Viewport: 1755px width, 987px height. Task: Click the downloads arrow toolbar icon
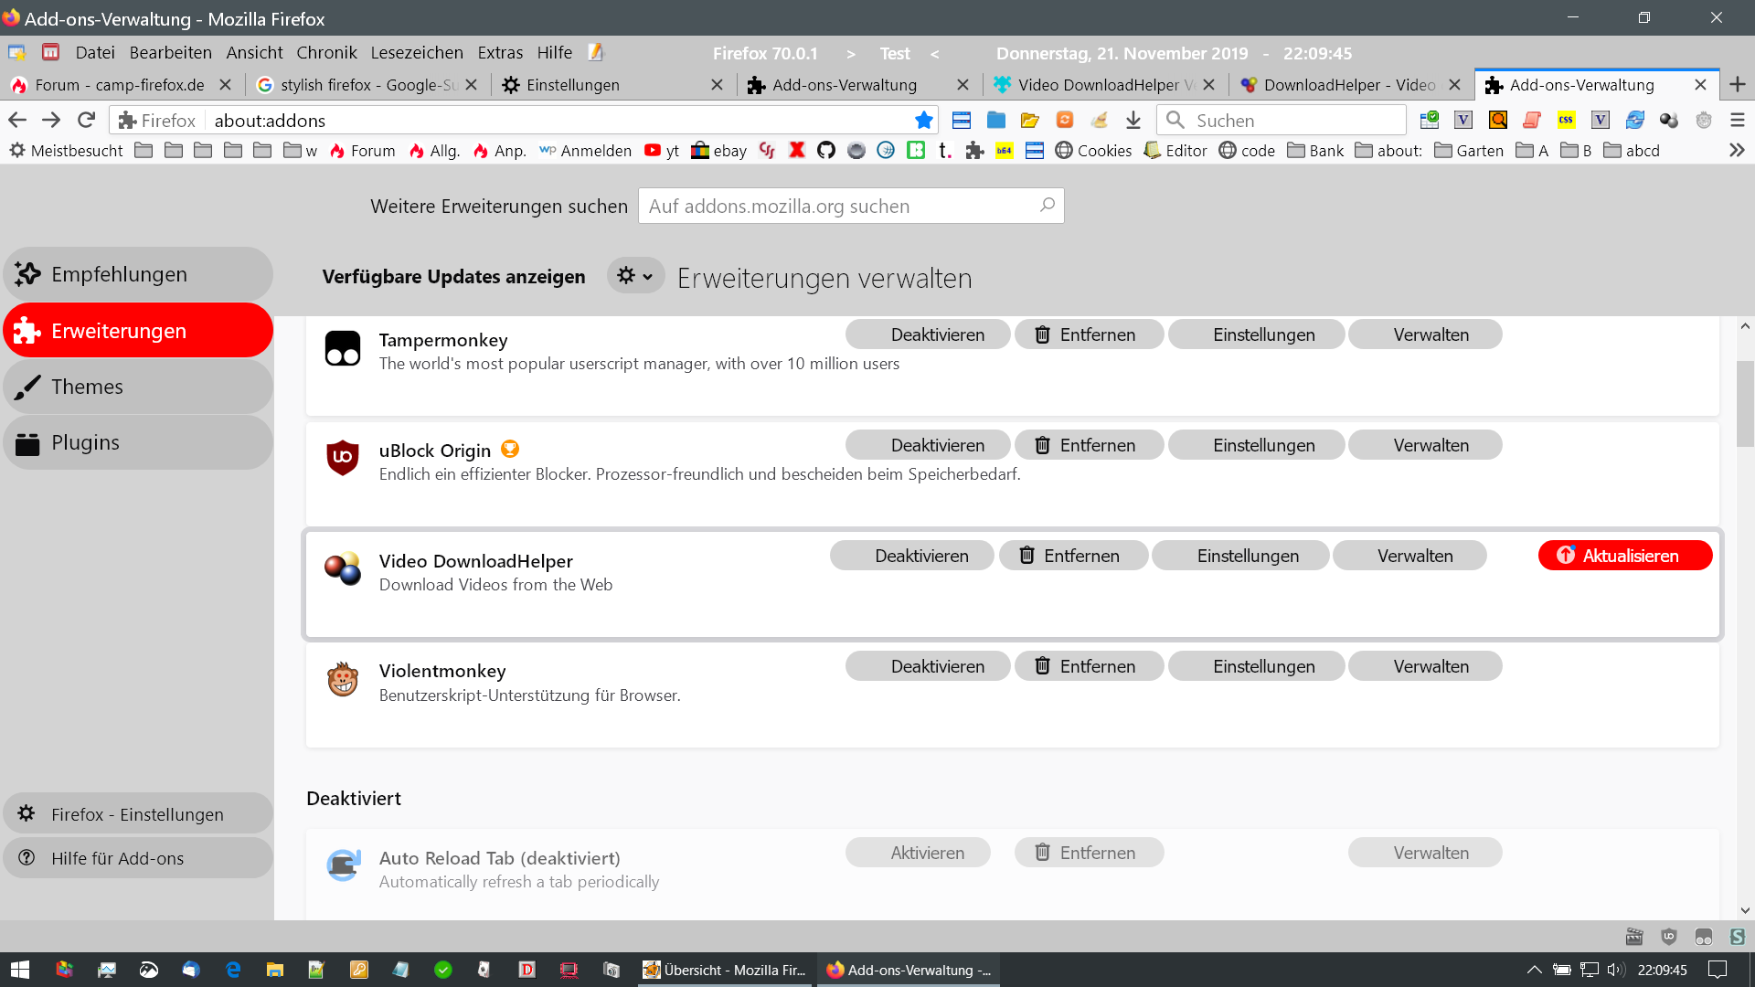(1133, 120)
